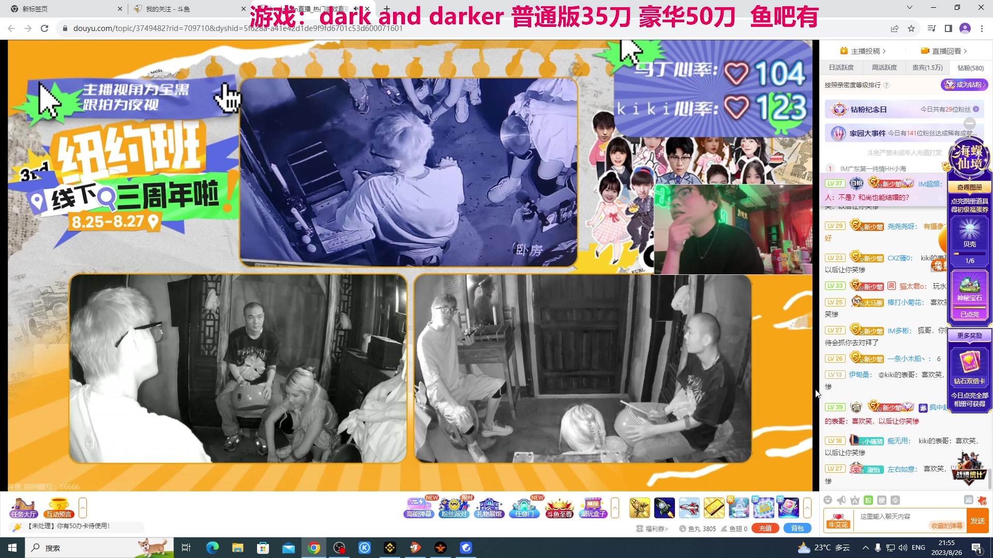Open 福利券 coupons link

(x=653, y=529)
